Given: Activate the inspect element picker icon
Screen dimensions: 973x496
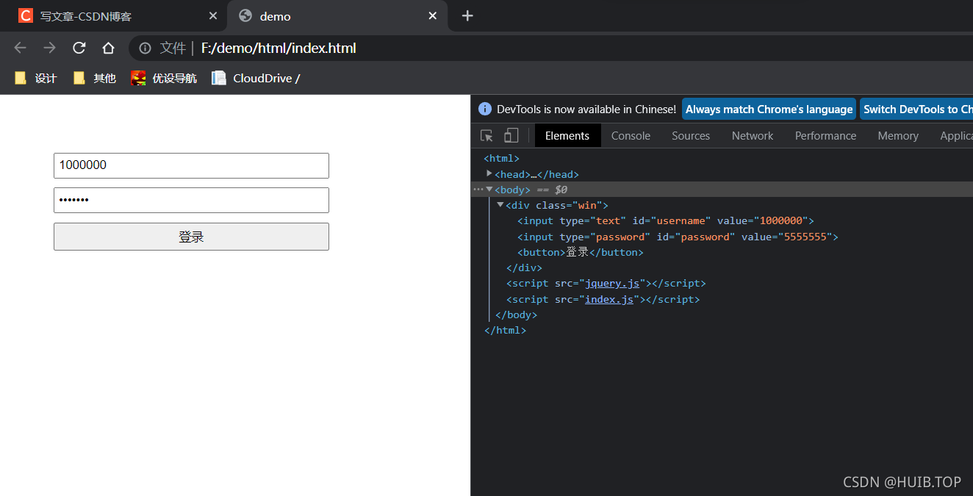Looking at the screenshot, I should pyautogui.click(x=486, y=136).
